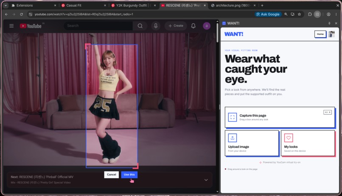Viewport: 342px width, 196px height.
Task: Close the architecture.png tab
Action: [255, 6]
